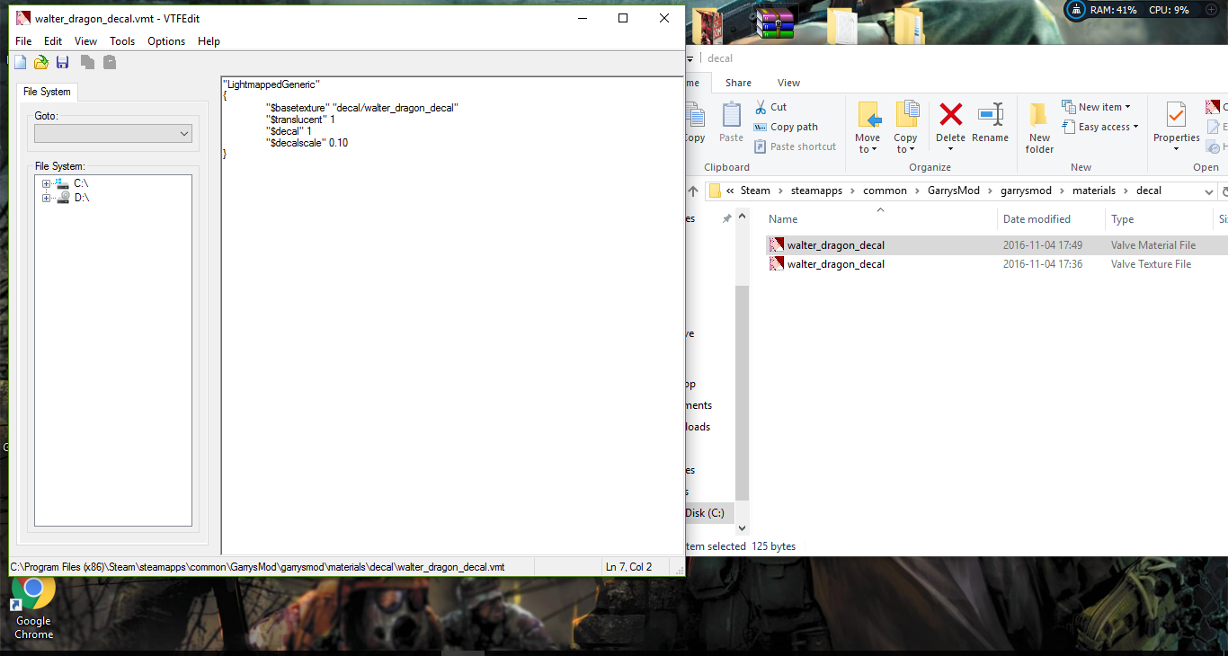Screen dimensions: 1228x656
Task: Navigate to steamapps in the breadcrumb path
Action: (816, 191)
